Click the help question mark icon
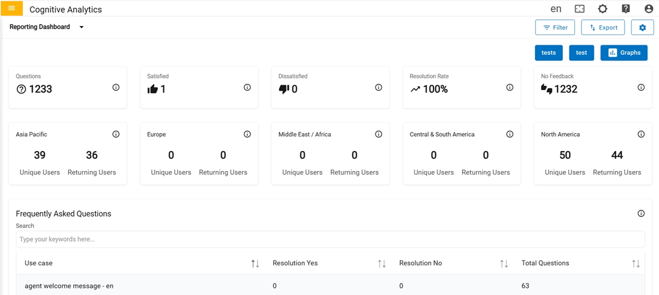 625,8
